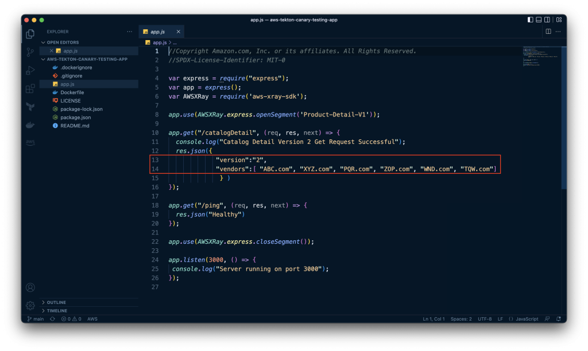This screenshot has width=588, height=351.
Task: Toggle the bottom panel layout icon
Action: [x=539, y=19]
